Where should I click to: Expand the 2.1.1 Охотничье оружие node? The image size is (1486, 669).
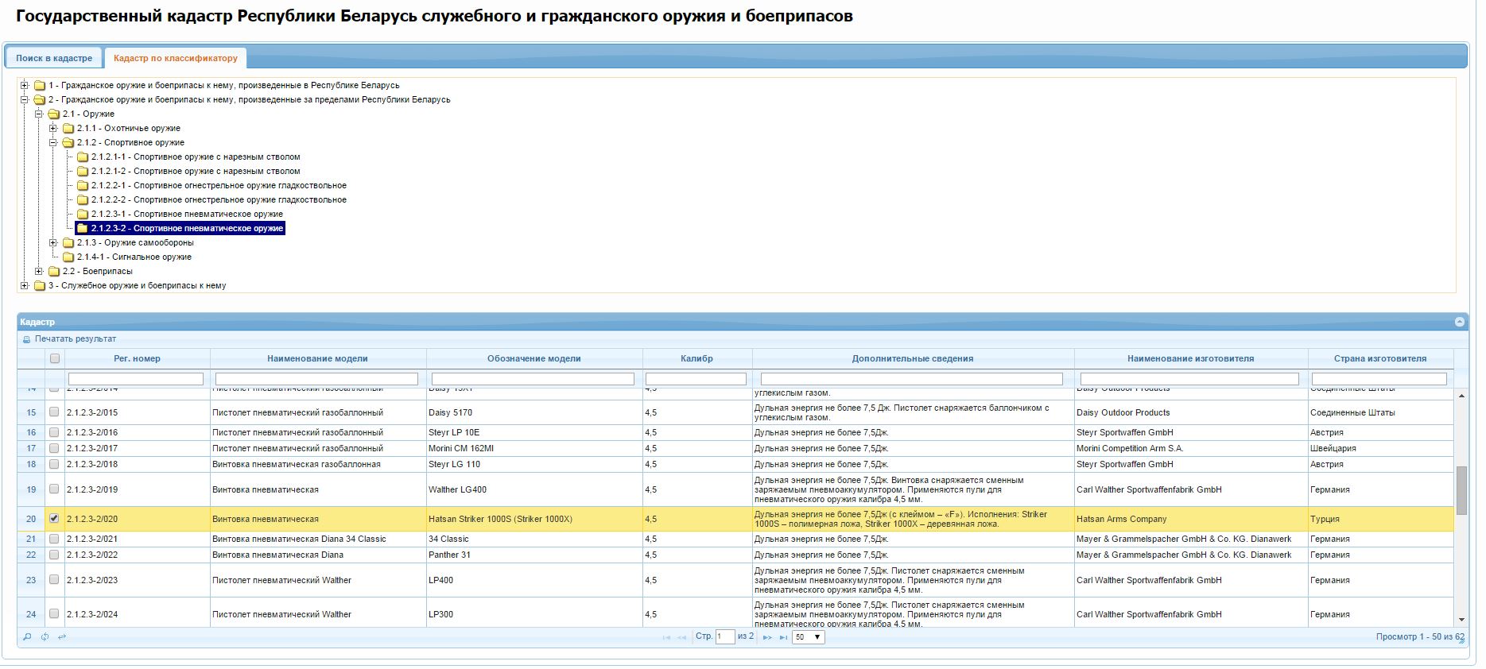[x=53, y=129]
